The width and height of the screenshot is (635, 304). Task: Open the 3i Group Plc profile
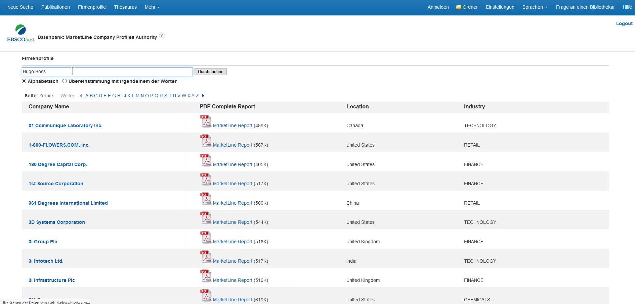(43, 242)
